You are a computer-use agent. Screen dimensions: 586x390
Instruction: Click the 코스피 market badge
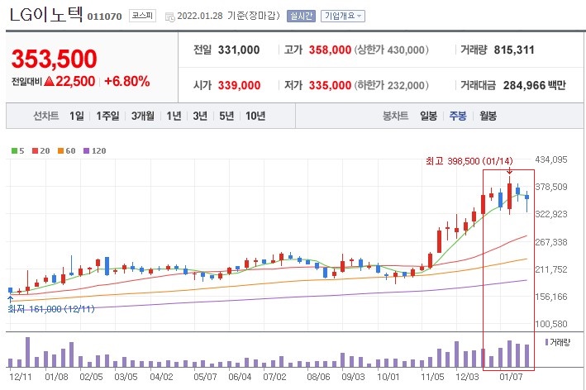[x=142, y=16]
